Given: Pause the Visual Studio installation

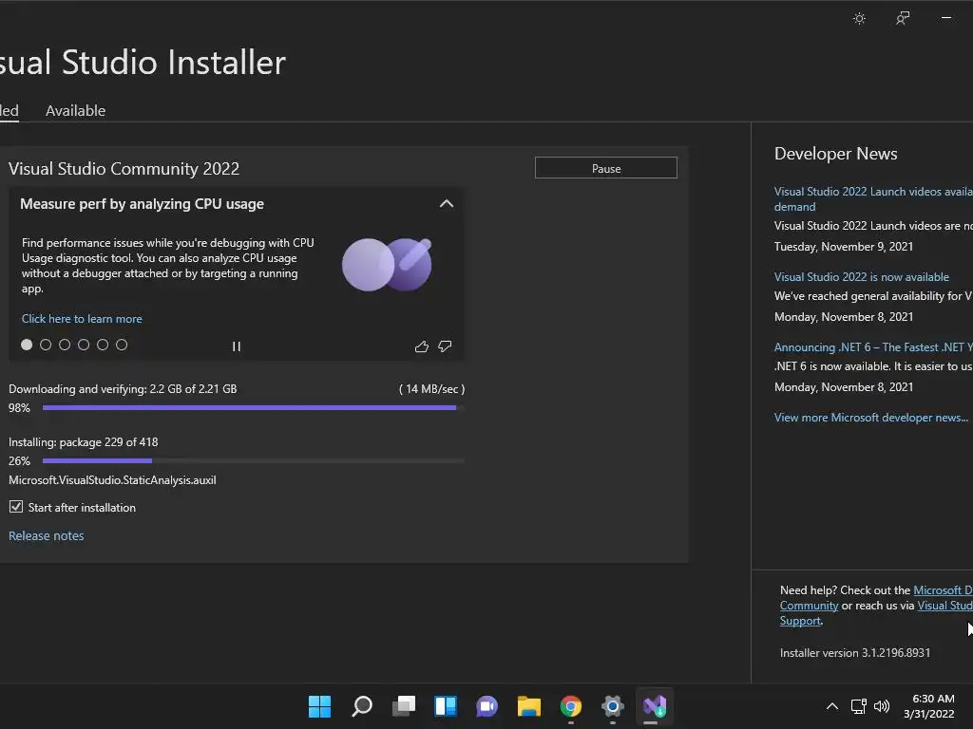Looking at the screenshot, I should [606, 168].
